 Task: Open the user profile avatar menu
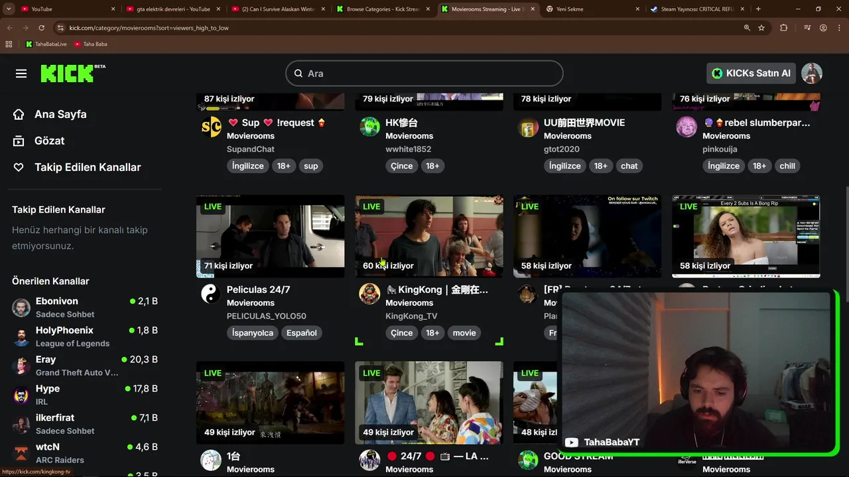pos(812,74)
